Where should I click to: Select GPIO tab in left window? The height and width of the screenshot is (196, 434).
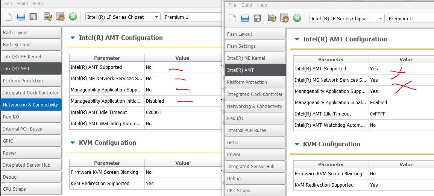point(31,141)
